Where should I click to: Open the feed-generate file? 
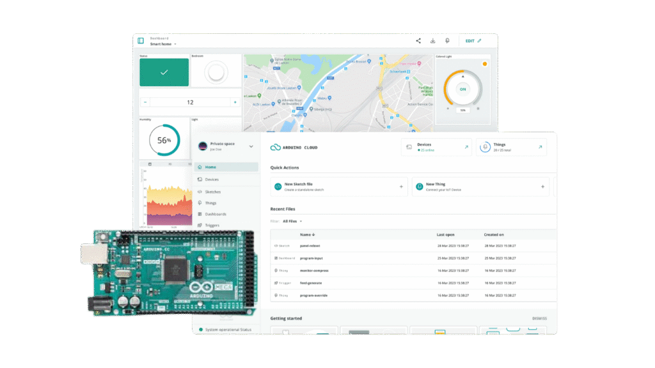(x=311, y=283)
